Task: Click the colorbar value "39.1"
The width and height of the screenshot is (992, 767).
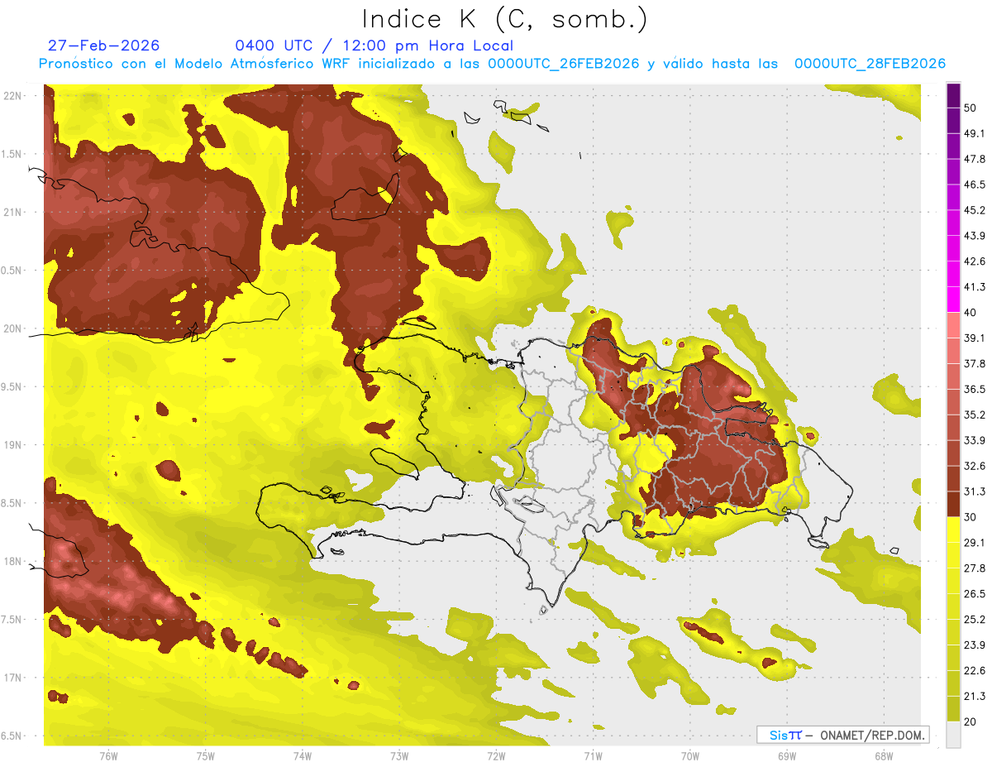Action: pos(975,338)
